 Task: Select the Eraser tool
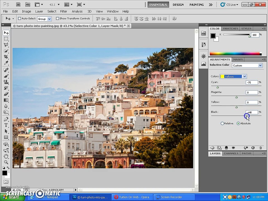(6, 94)
